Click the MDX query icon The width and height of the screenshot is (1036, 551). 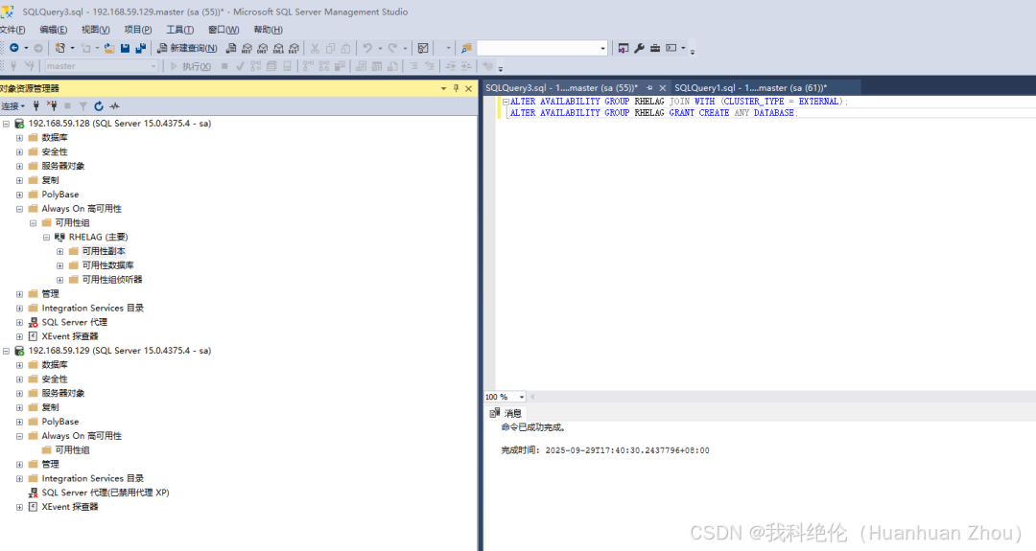pyautogui.click(x=247, y=48)
